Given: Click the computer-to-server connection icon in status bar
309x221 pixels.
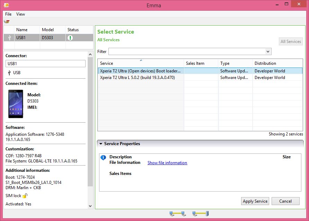Looking at the screenshot, I should pyautogui.click(x=201, y=214).
